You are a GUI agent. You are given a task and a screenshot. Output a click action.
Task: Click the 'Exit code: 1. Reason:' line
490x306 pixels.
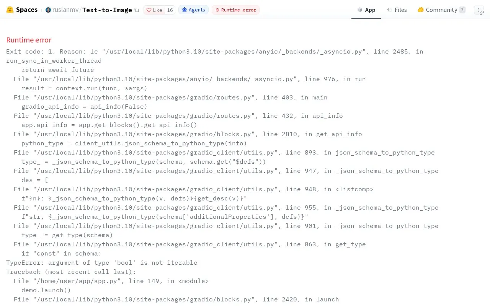point(215,51)
